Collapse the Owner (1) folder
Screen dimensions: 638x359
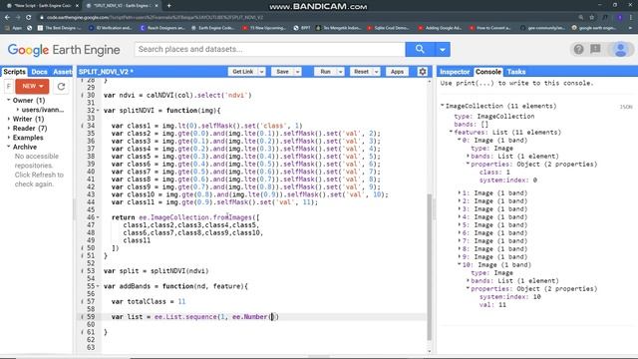click(9, 100)
